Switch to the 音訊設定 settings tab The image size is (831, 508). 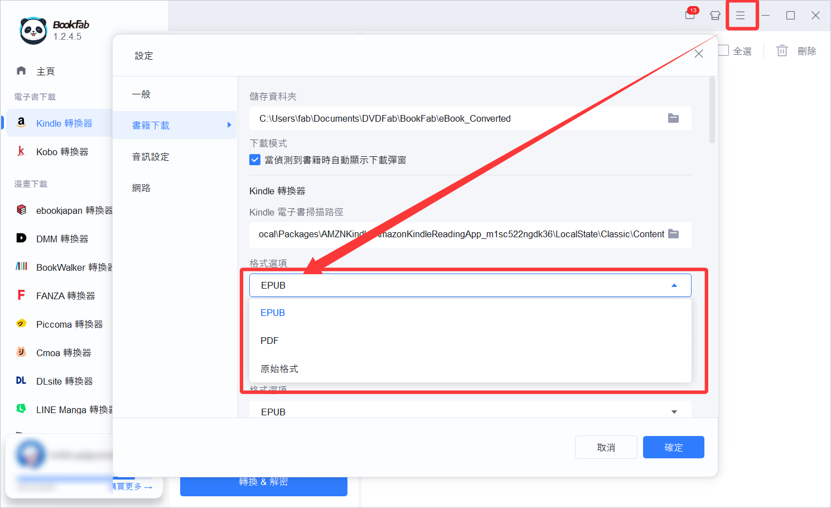tap(175, 156)
